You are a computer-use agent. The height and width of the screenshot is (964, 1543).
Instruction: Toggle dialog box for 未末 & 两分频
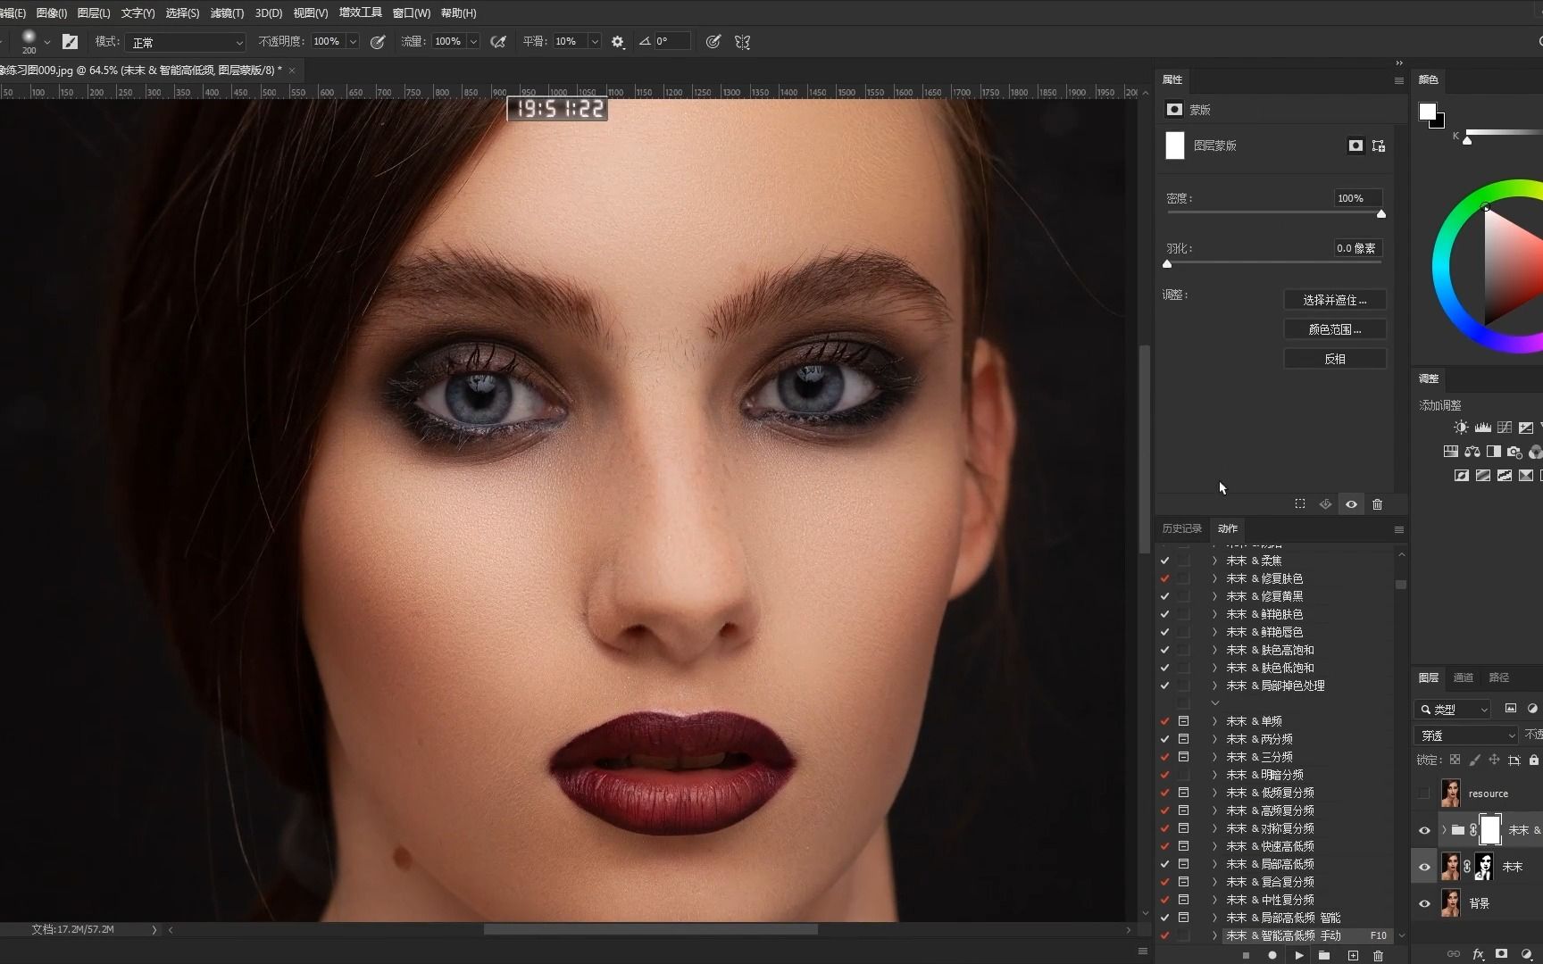pos(1183,739)
